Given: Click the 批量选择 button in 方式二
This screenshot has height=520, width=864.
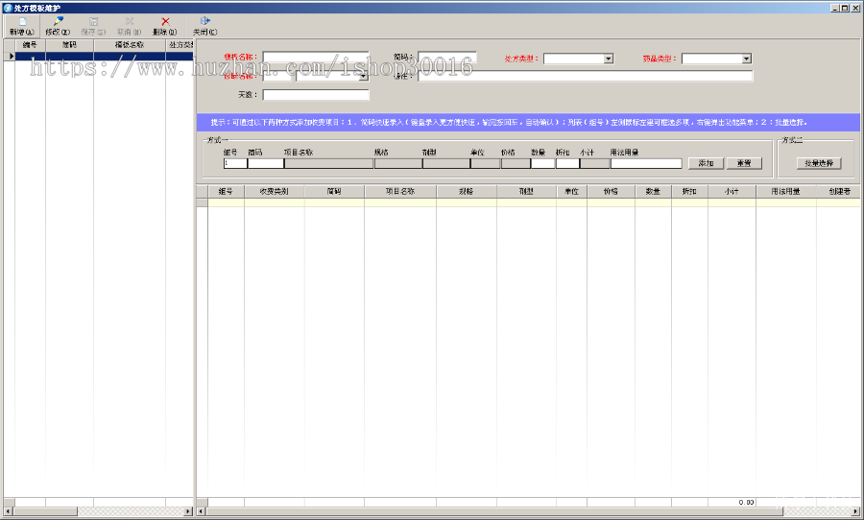Looking at the screenshot, I should click(819, 163).
